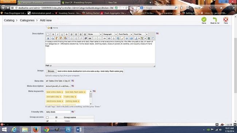The height and width of the screenshot is (133, 237).
Task: Open the Paragraph format dropdown
Action: pos(110,35)
